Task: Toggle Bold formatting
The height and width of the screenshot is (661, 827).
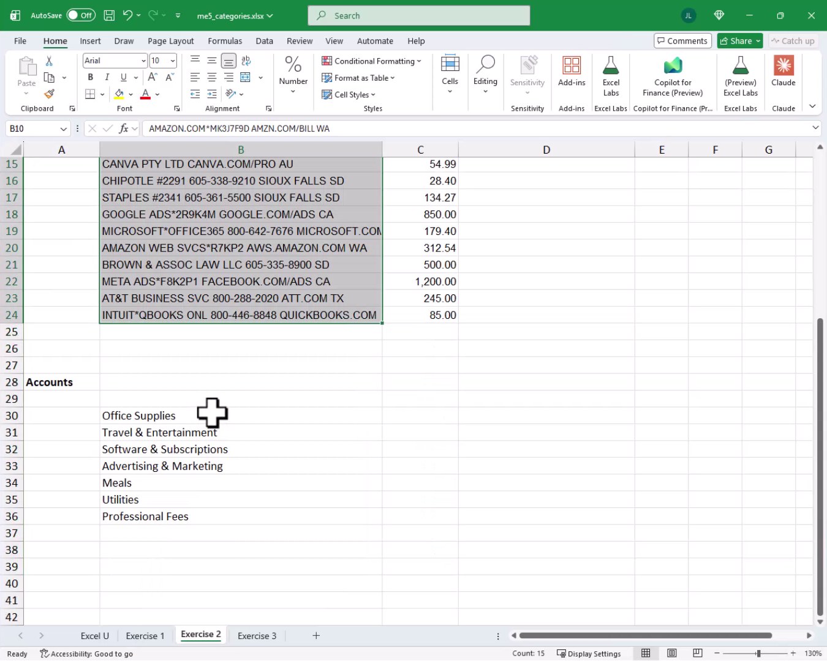Action: click(91, 77)
